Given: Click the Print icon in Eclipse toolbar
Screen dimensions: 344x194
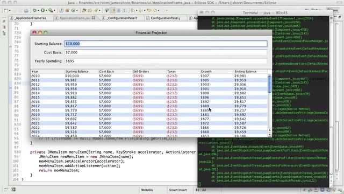Looking at the screenshot, I should pyautogui.click(x=26, y=10).
